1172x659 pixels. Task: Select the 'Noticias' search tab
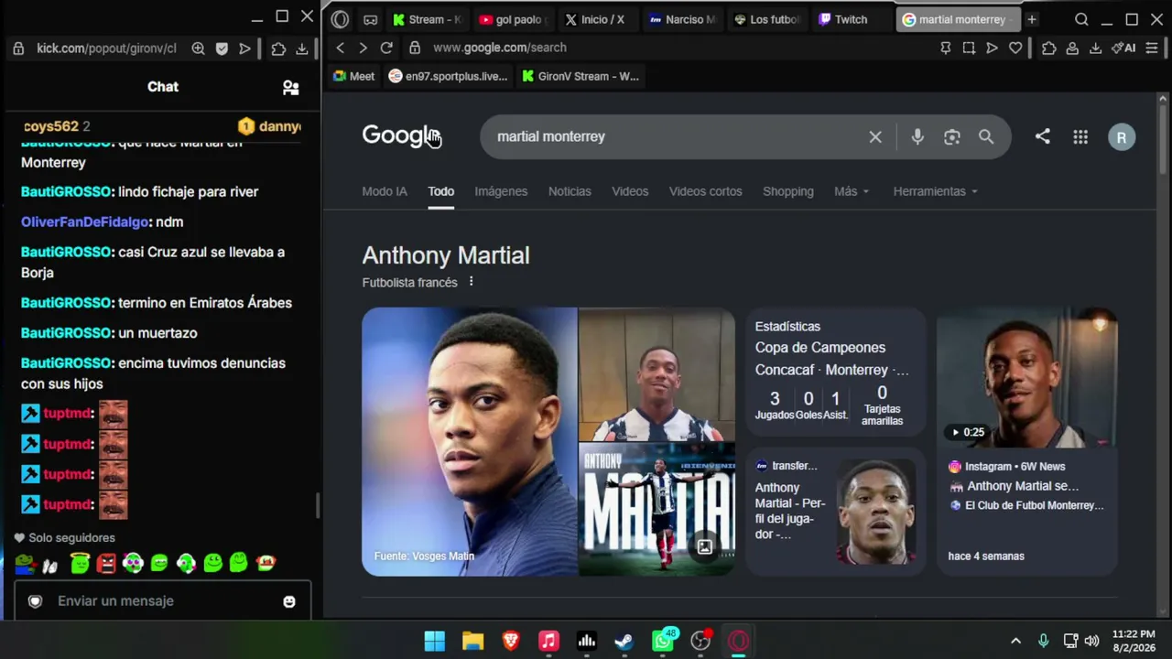570,191
